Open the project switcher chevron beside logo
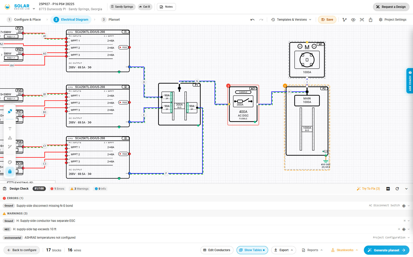Screen dimensions: 413x257 pyautogui.click(x=34, y=9)
